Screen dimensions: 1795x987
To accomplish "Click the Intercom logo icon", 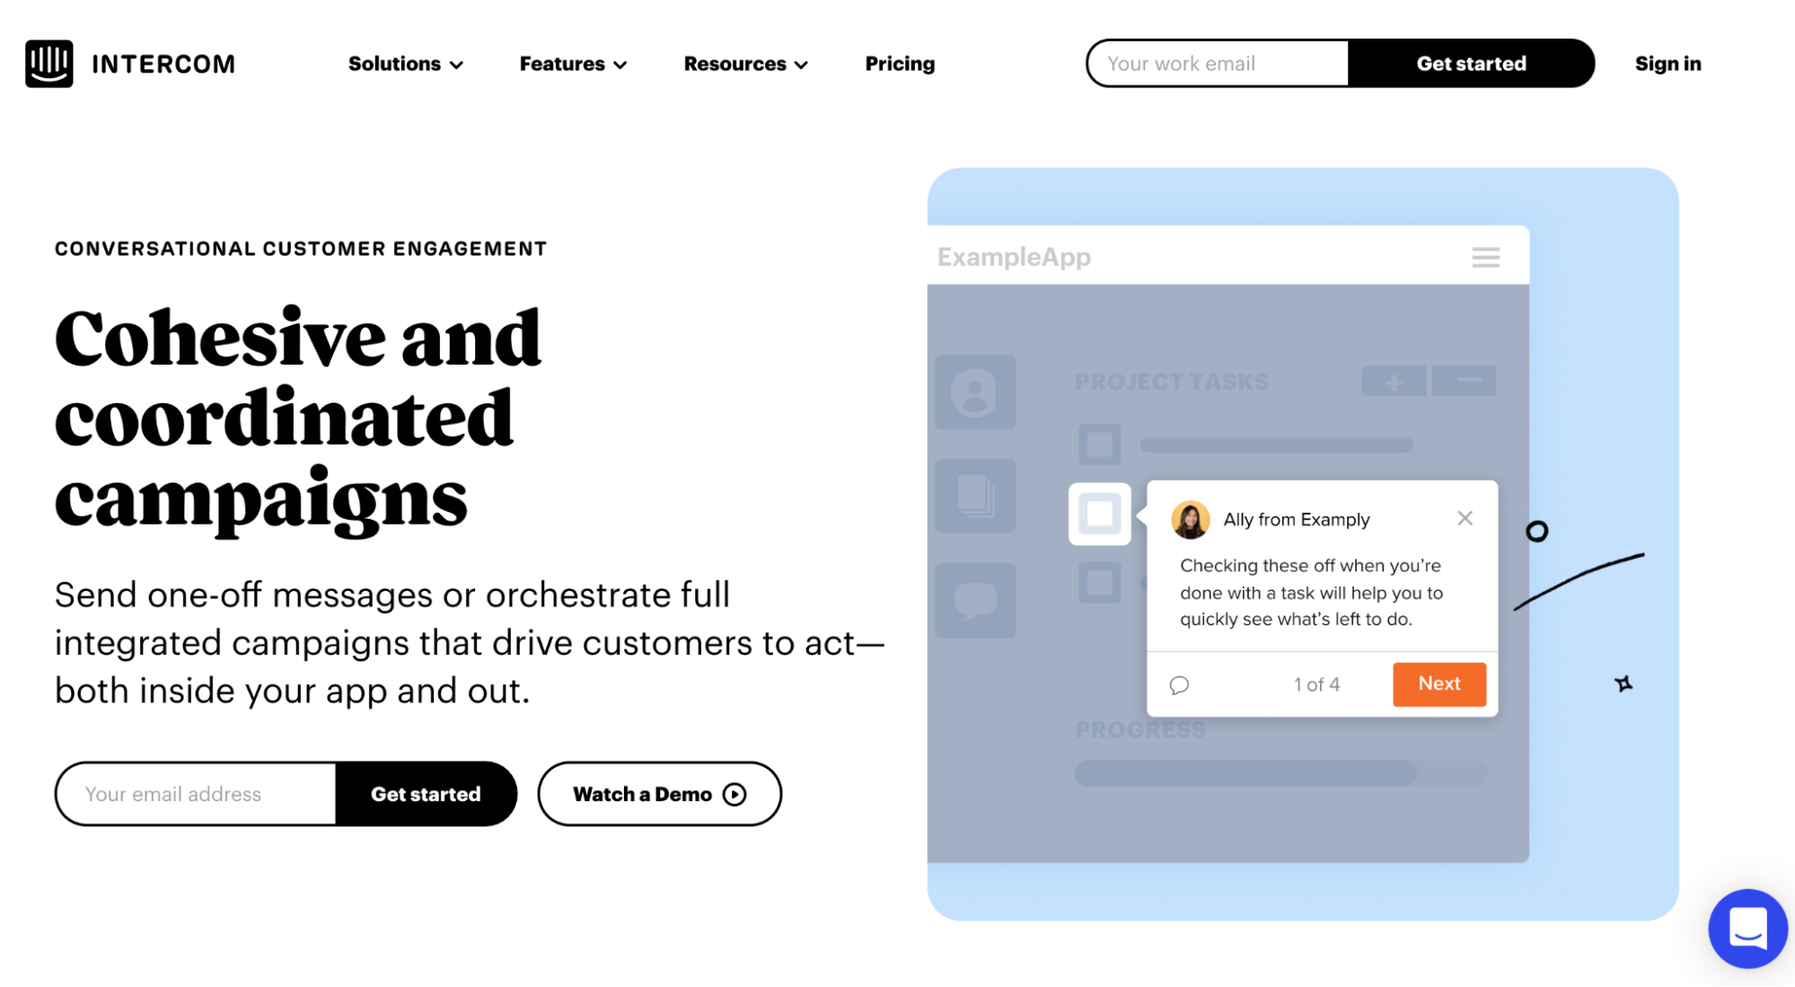I will coord(49,61).
